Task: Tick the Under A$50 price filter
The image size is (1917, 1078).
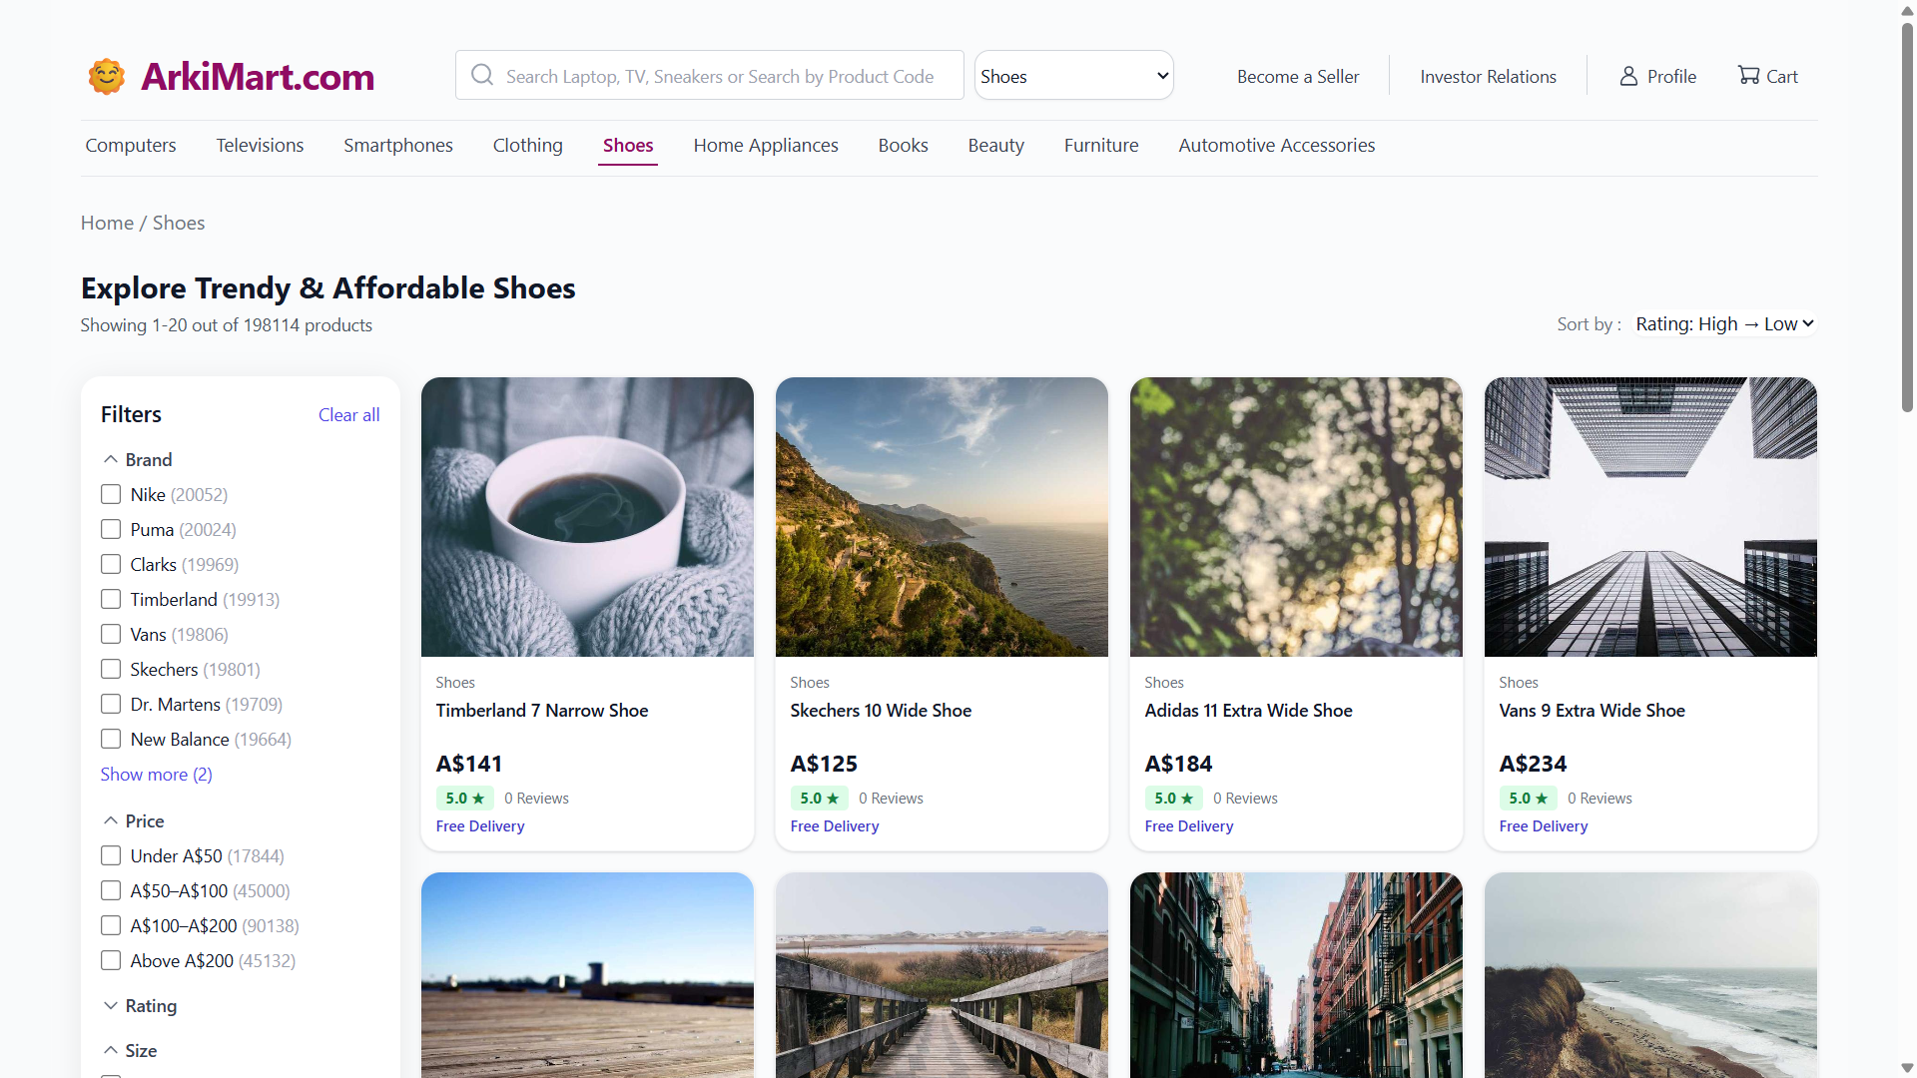Action: [x=111, y=856]
